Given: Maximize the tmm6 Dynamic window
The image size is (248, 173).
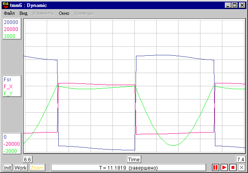Looking at the screenshot, I should [234, 5].
